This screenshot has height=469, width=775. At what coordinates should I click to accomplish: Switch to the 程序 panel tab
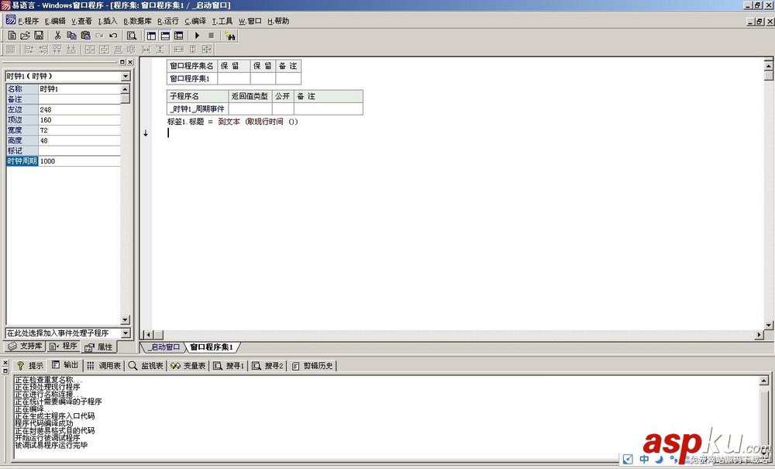click(64, 346)
